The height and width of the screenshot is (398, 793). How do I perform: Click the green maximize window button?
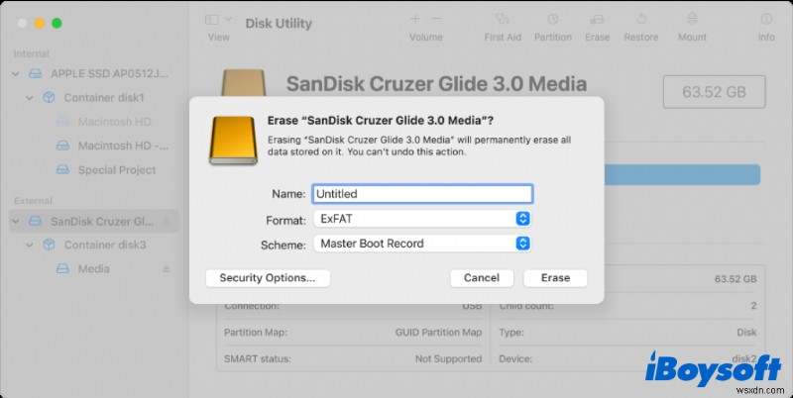click(x=57, y=23)
